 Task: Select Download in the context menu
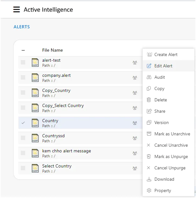click(169, 179)
